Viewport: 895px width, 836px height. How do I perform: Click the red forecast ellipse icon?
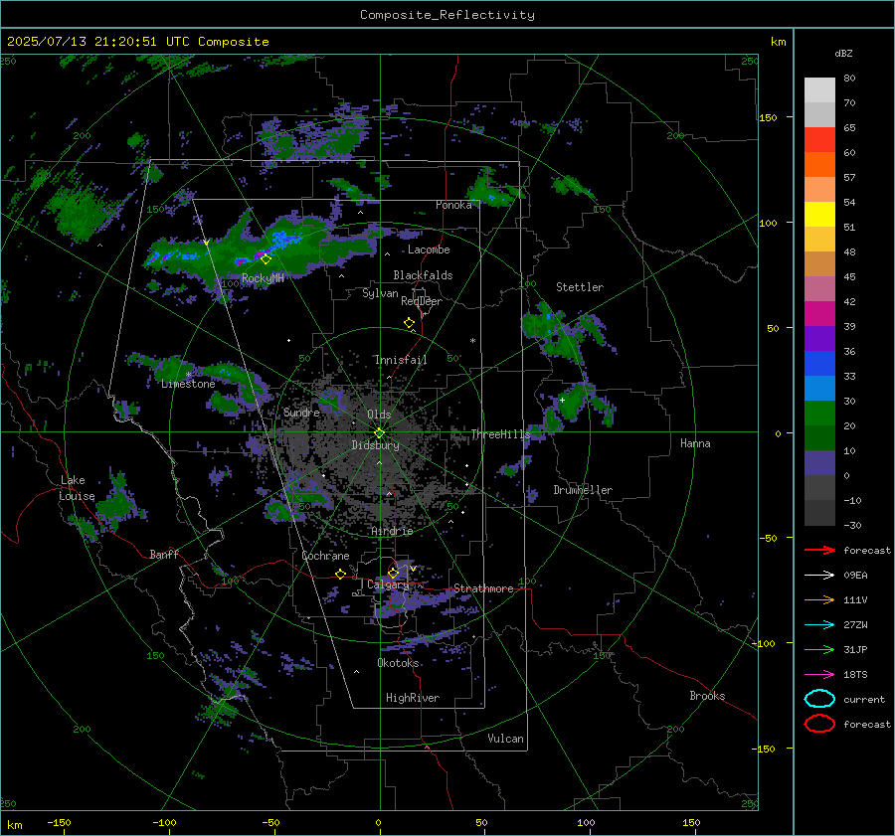819,724
